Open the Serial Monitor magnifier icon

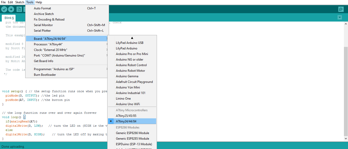[x=341, y=9]
